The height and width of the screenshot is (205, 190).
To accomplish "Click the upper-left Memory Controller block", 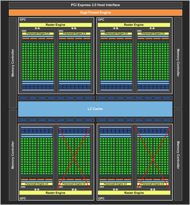I will tap(13, 63).
